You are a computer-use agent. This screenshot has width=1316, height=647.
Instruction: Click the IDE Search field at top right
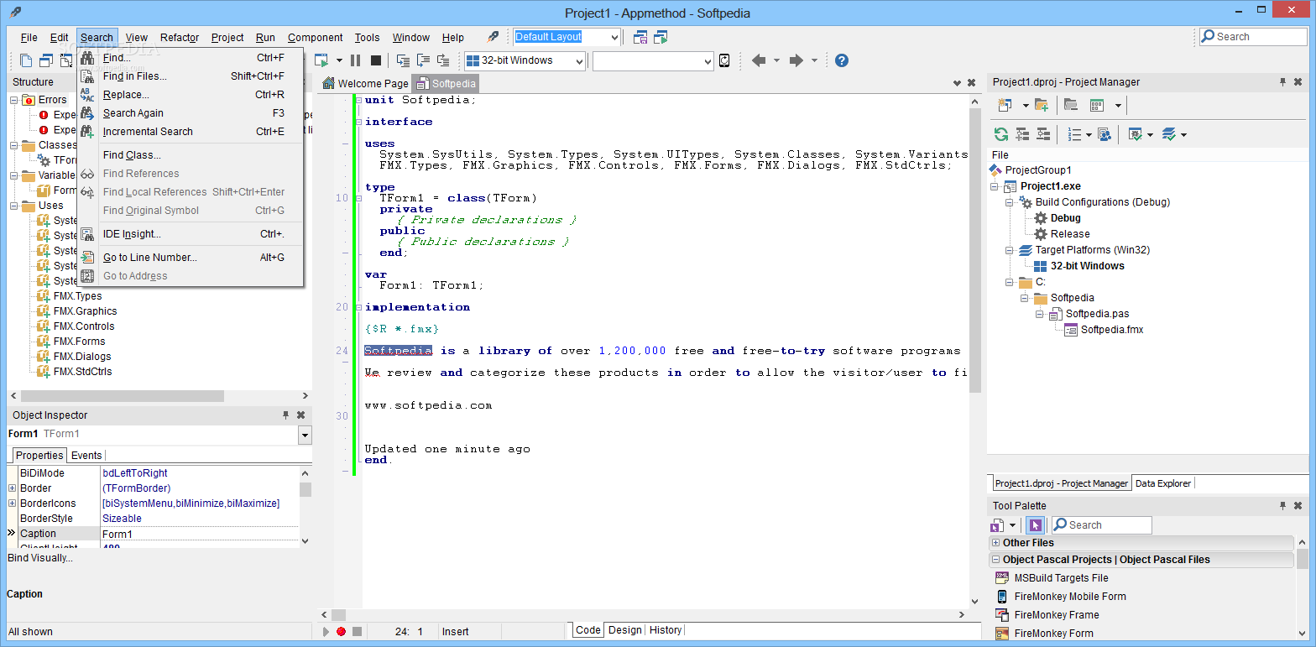[1253, 37]
